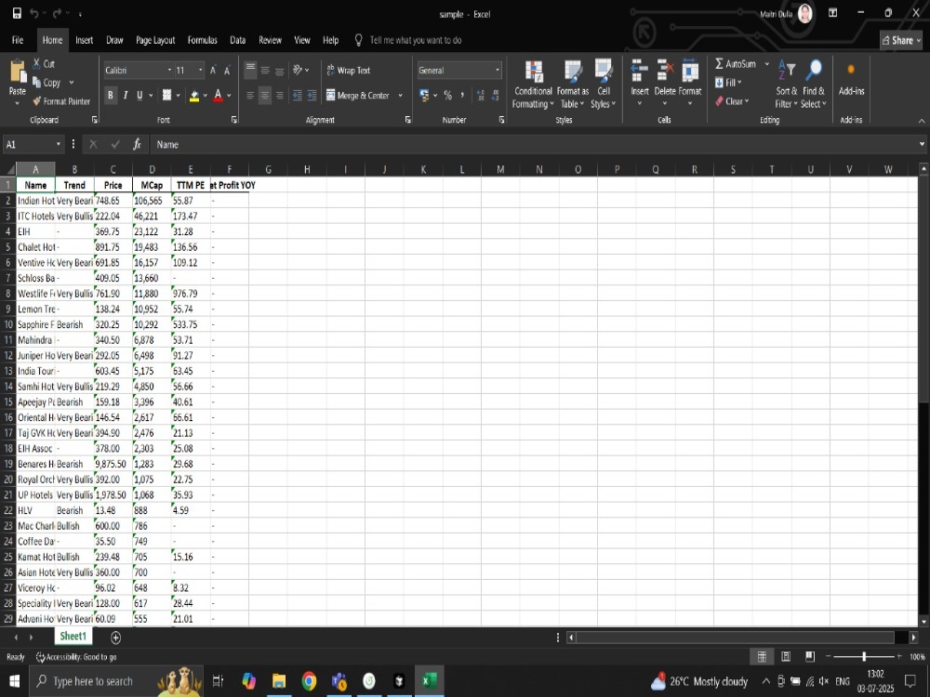Click the Share button

[901, 40]
